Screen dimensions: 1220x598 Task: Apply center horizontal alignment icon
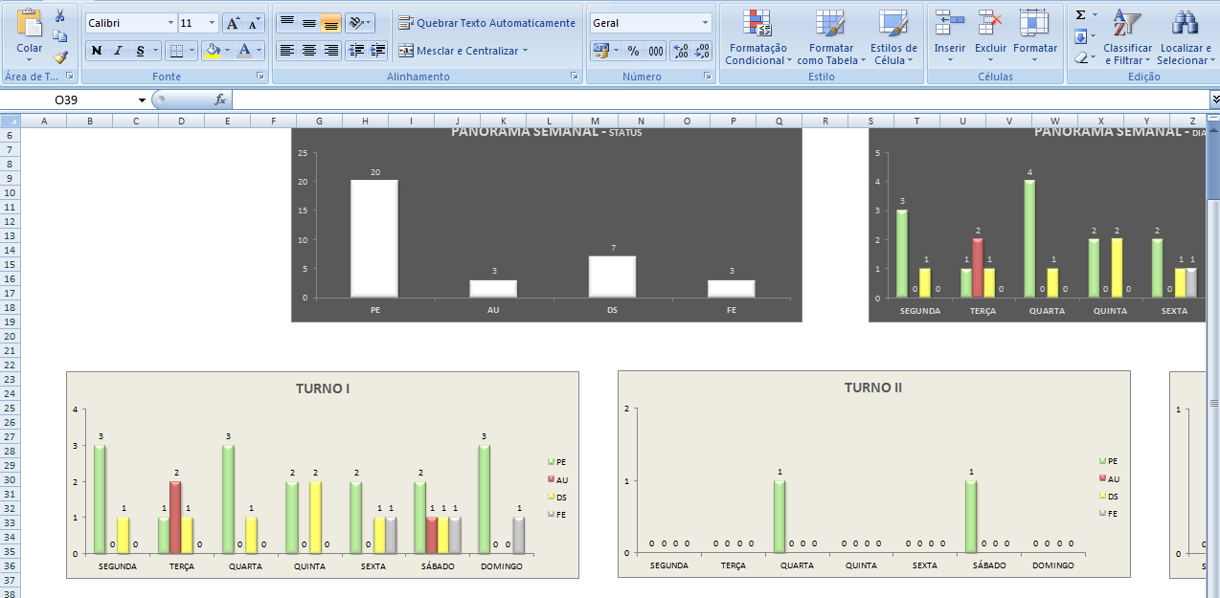click(x=309, y=51)
